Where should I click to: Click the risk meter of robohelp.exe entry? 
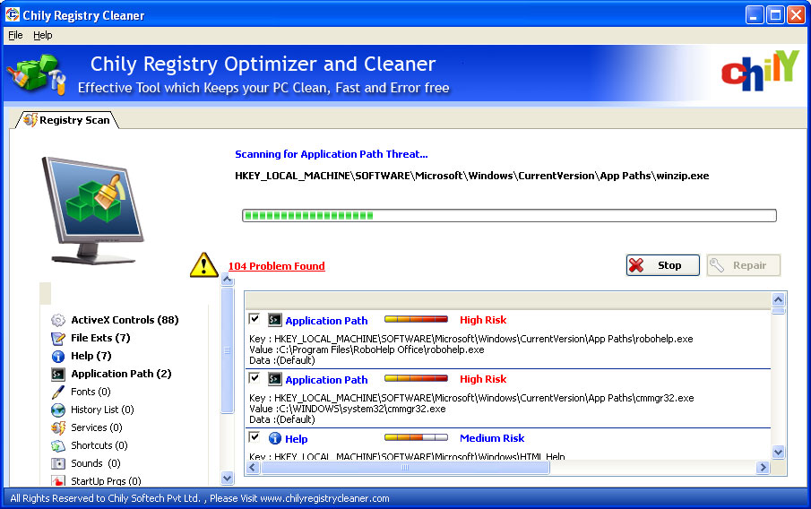coord(417,319)
